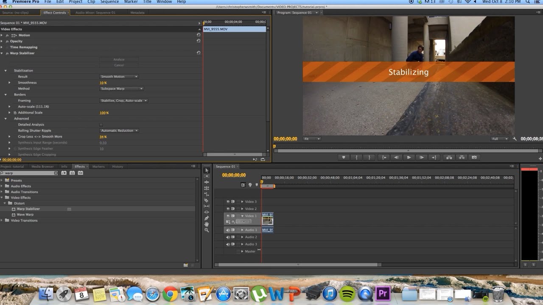Open Premiere Pro from the dock

tap(383, 294)
